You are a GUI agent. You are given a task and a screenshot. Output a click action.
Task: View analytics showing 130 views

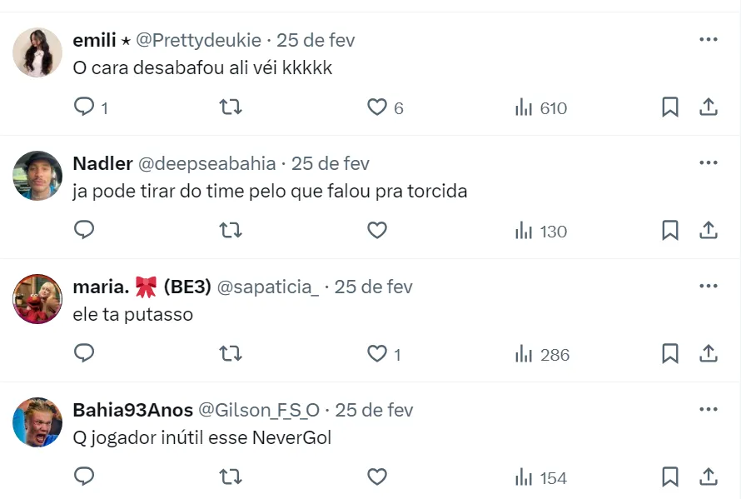540,231
